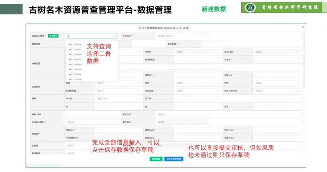Focus the 胸径(cm) input field
The image size is (327, 172).
197,130
